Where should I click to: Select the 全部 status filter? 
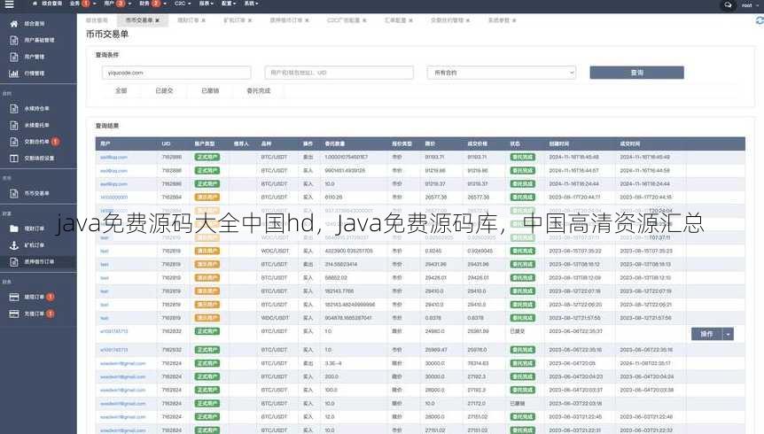(121, 90)
